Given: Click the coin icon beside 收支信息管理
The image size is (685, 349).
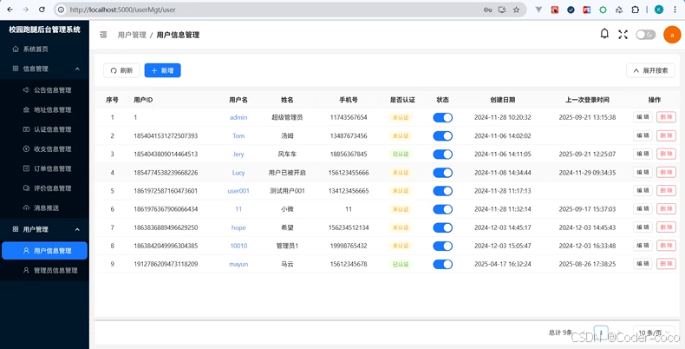Looking at the screenshot, I should click(x=26, y=149).
